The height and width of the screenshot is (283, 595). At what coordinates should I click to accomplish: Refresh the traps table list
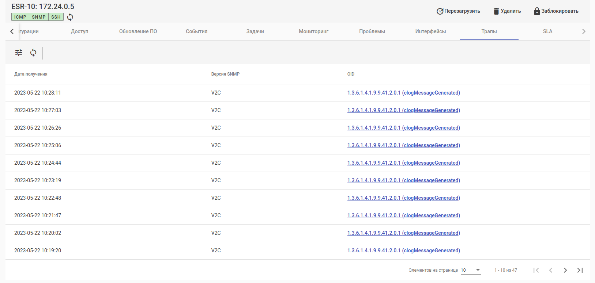point(33,53)
